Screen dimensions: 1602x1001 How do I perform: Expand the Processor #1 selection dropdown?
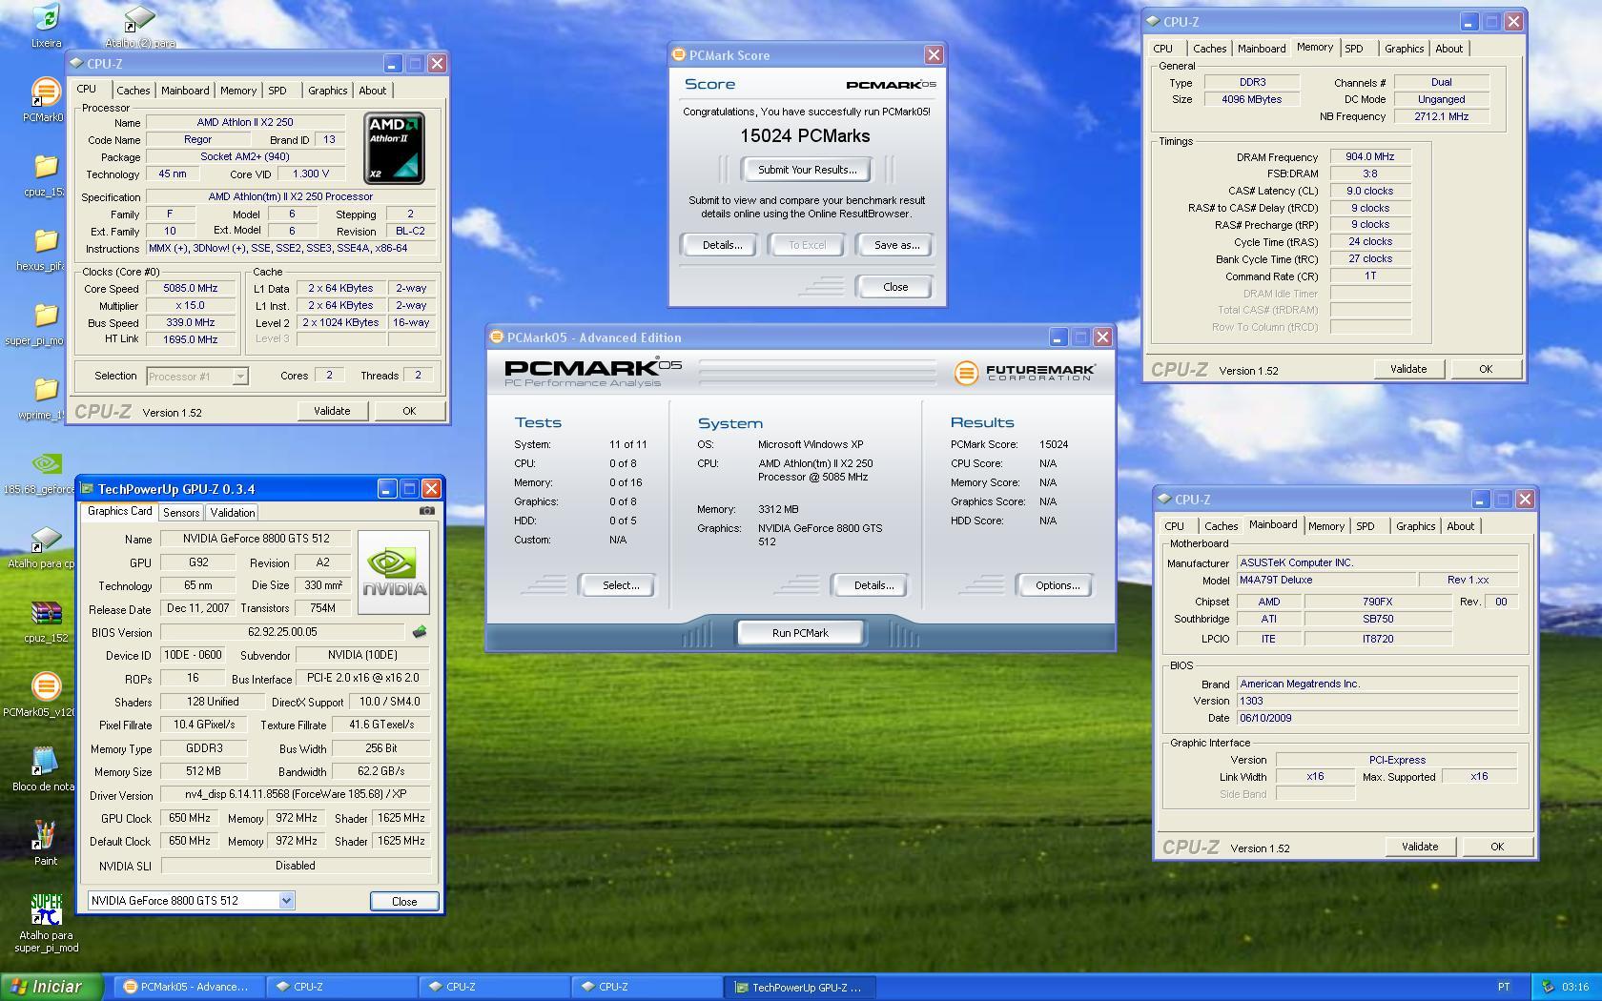coord(240,377)
